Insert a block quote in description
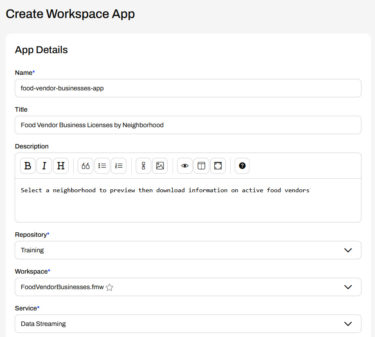 tap(85, 166)
